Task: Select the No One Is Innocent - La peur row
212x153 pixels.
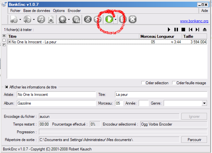Action: (107, 42)
